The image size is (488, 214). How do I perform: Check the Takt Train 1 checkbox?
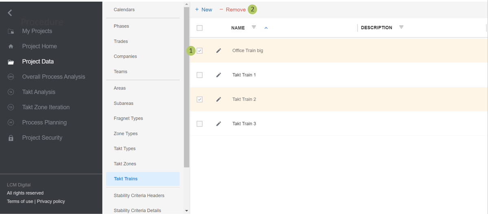coord(200,75)
